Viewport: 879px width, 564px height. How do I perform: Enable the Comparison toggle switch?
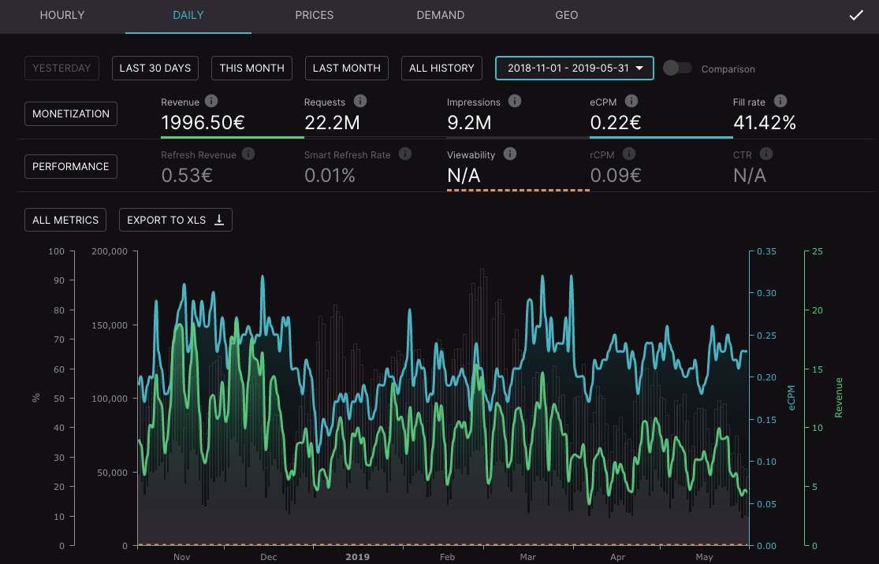[677, 69]
